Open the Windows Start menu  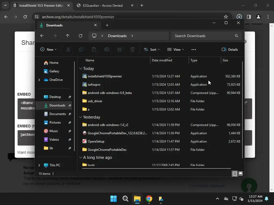click(113, 199)
